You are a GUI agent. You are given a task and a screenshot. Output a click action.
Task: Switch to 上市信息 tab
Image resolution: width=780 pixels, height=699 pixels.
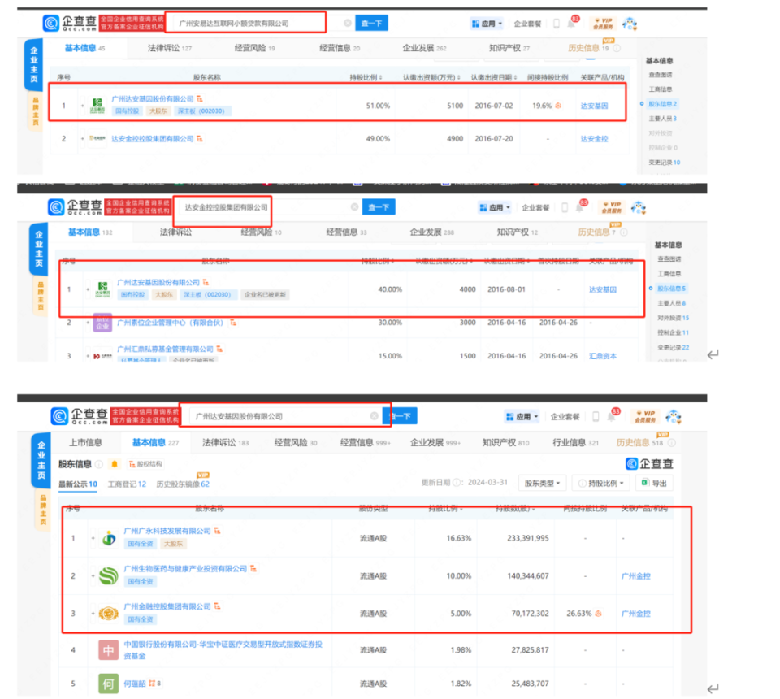(x=85, y=442)
